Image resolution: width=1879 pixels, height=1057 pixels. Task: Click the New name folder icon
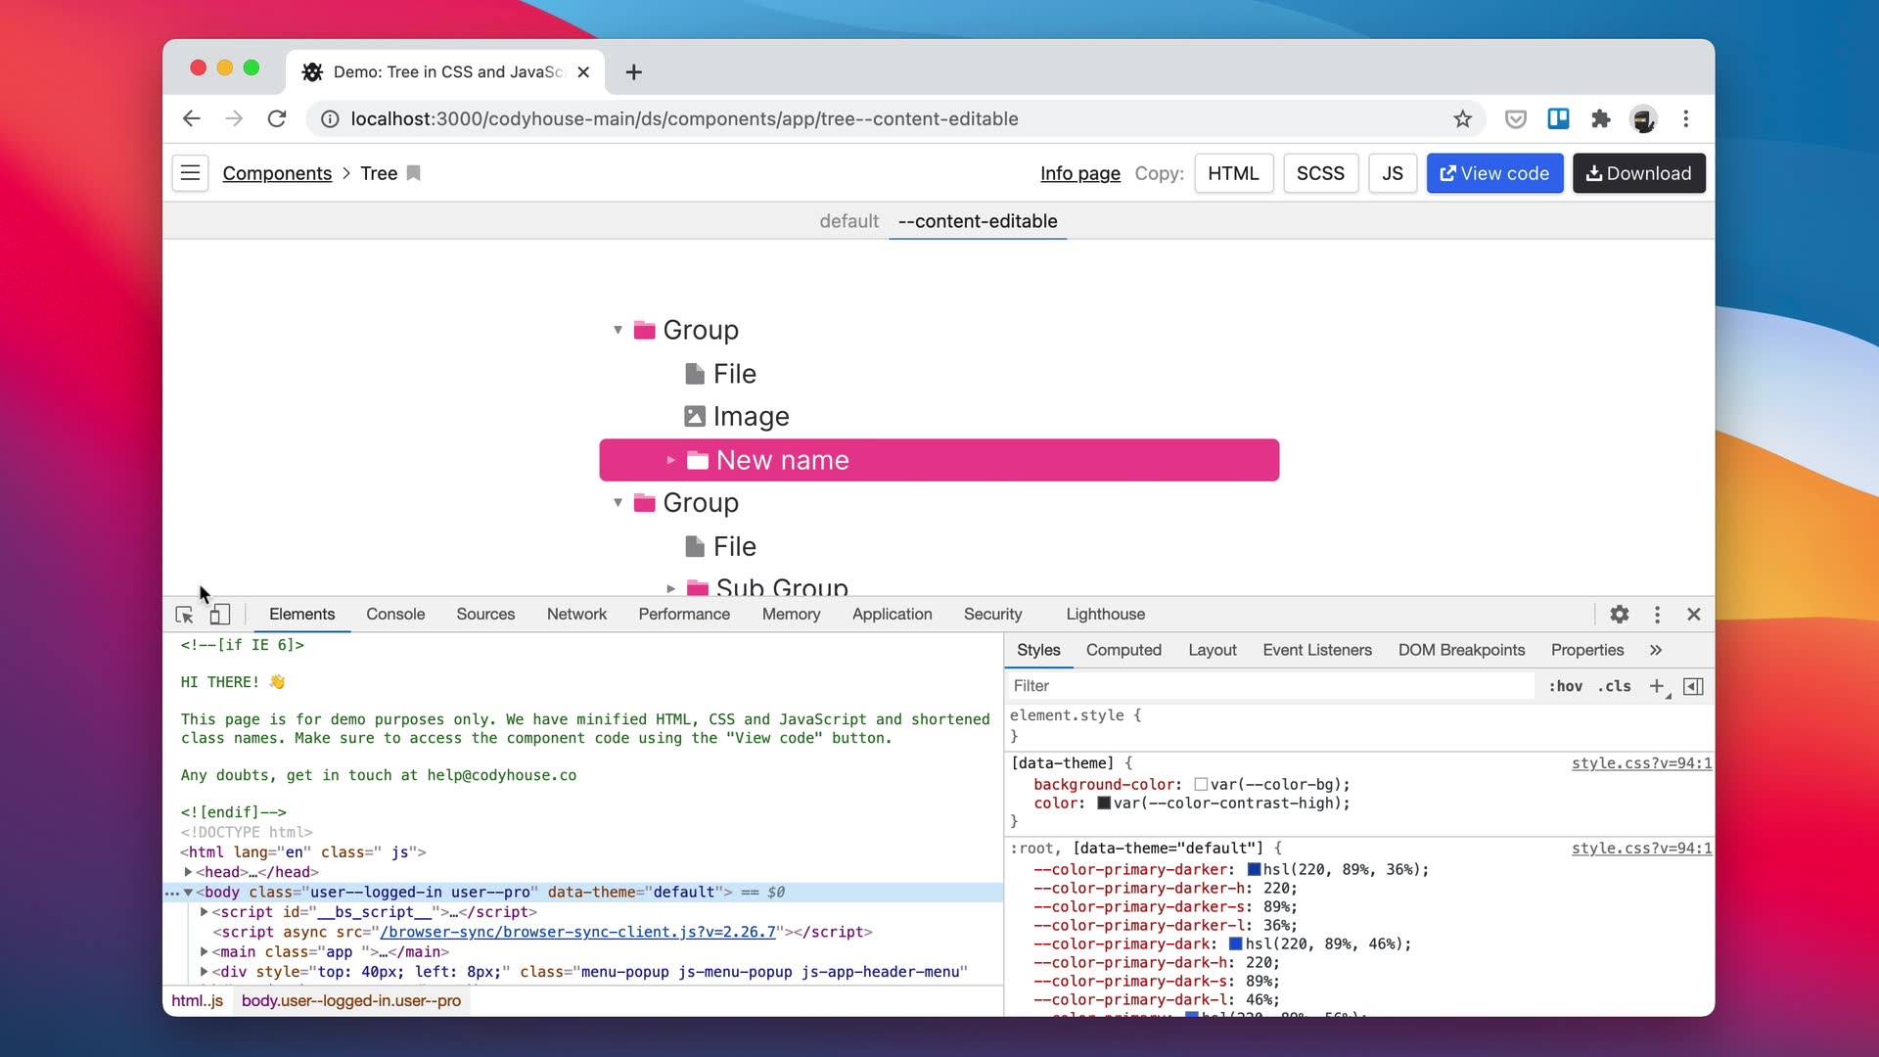click(x=698, y=460)
